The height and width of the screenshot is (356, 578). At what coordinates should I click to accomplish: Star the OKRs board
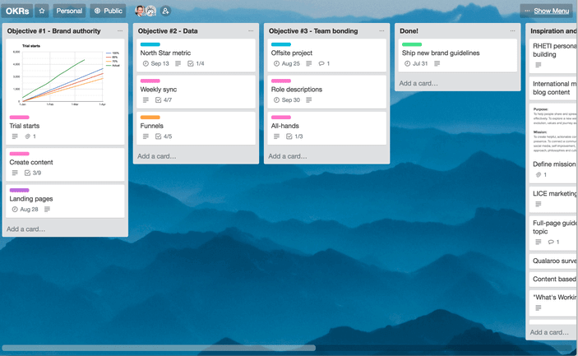click(x=42, y=11)
